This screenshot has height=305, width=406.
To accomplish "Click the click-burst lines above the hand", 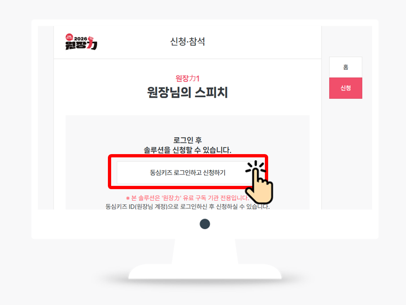I will click(256, 166).
